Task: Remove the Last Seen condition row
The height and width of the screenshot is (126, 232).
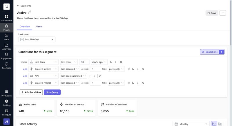Action: tap(121, 62)
